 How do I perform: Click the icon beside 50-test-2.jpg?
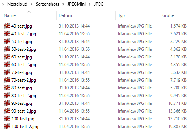(x=7, y=49)
